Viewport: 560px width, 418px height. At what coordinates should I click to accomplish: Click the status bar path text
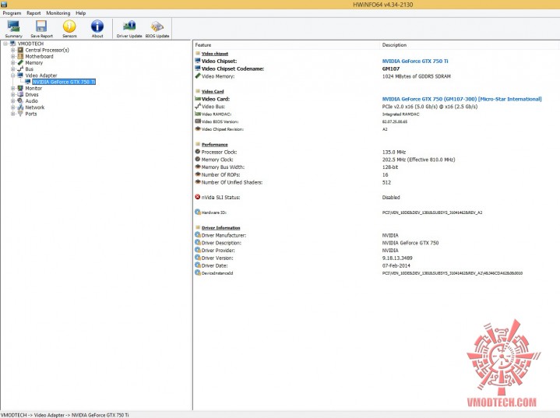[x=65, y=415]
